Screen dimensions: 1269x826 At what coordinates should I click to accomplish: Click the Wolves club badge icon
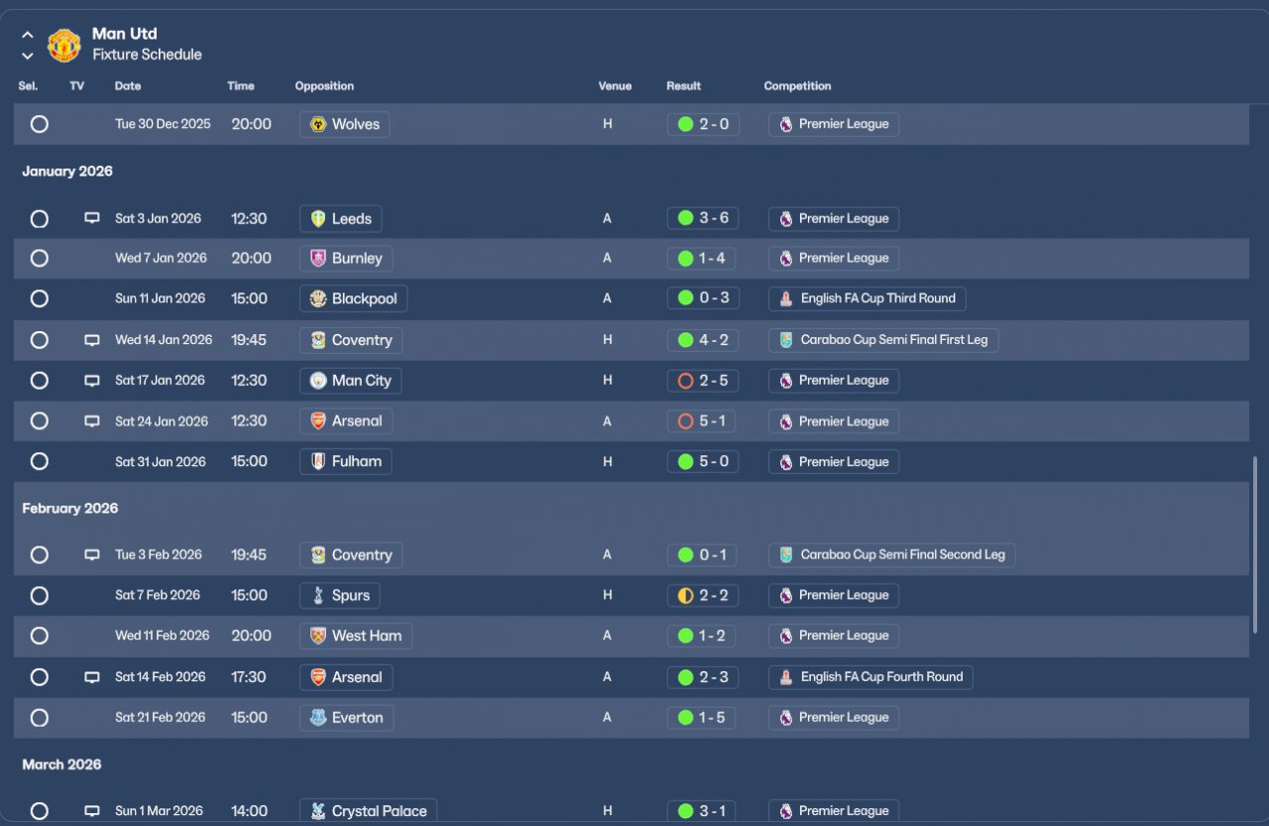318,125
